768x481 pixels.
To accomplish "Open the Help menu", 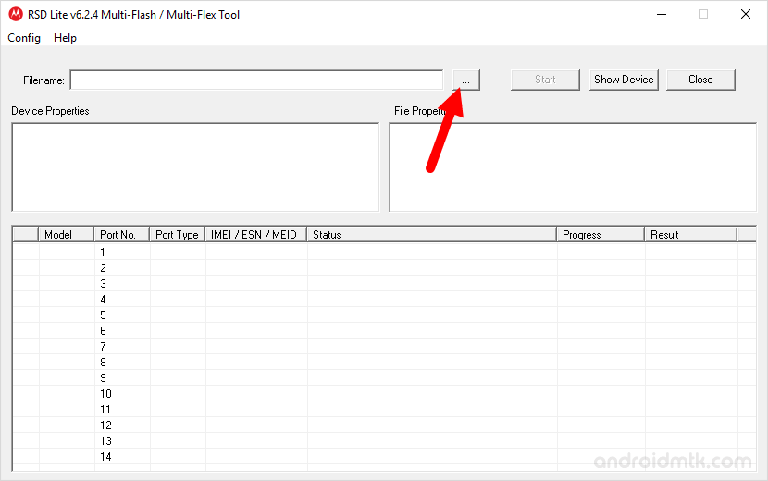I will click(65, 38).
